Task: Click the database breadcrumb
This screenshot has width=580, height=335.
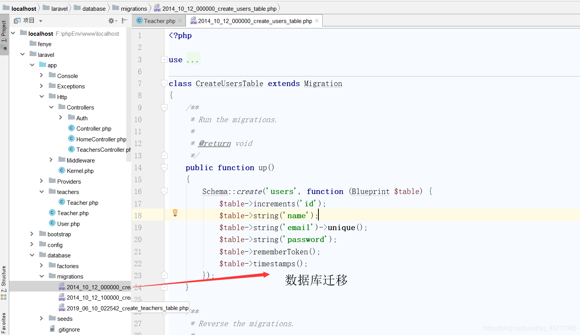Action: pyautogui.click(x=90, y=8)
